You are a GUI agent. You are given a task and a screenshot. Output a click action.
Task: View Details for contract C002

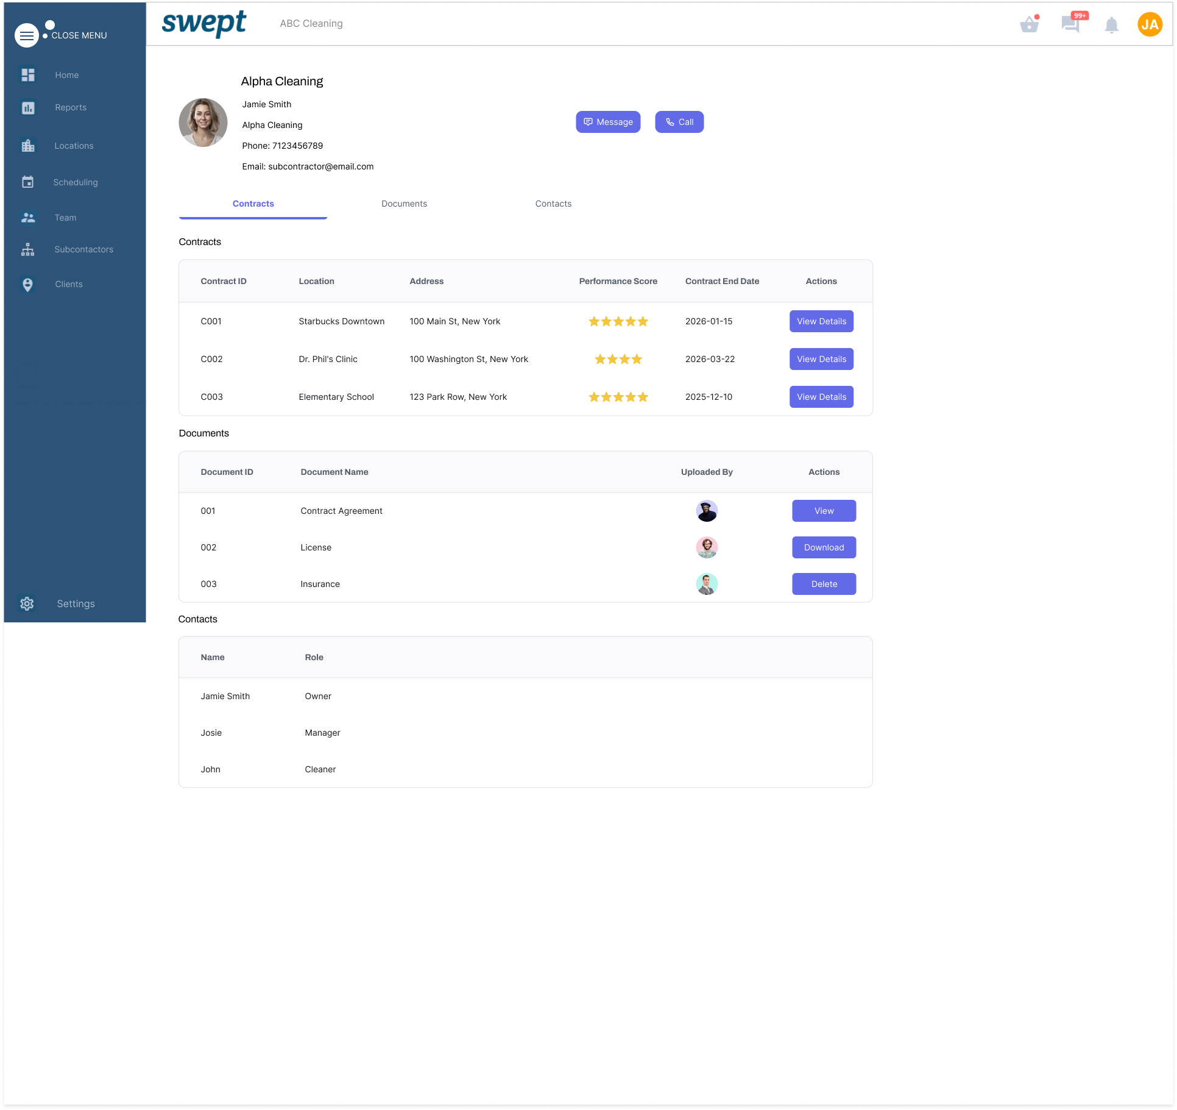point(821,359)
